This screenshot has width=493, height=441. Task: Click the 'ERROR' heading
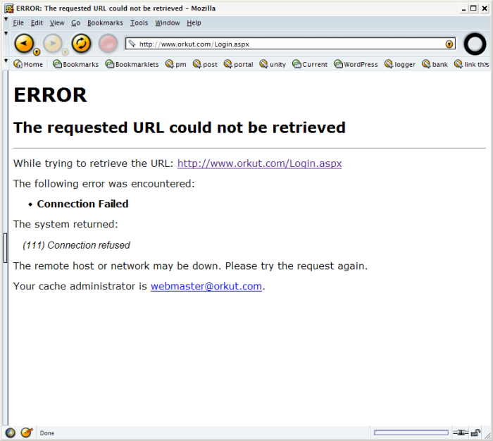pyautogui.click(x=50, y=94)
